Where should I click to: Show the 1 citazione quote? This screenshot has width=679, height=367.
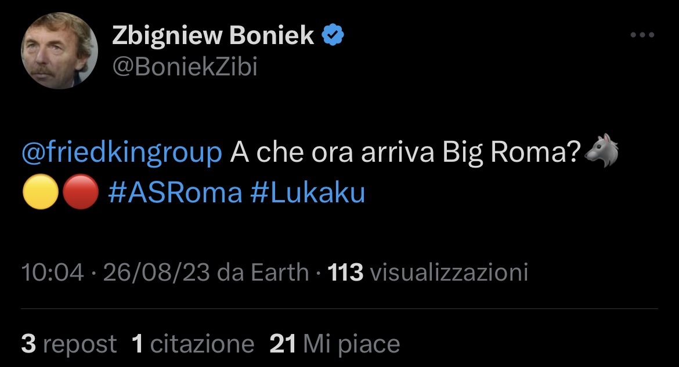point(193,344)
